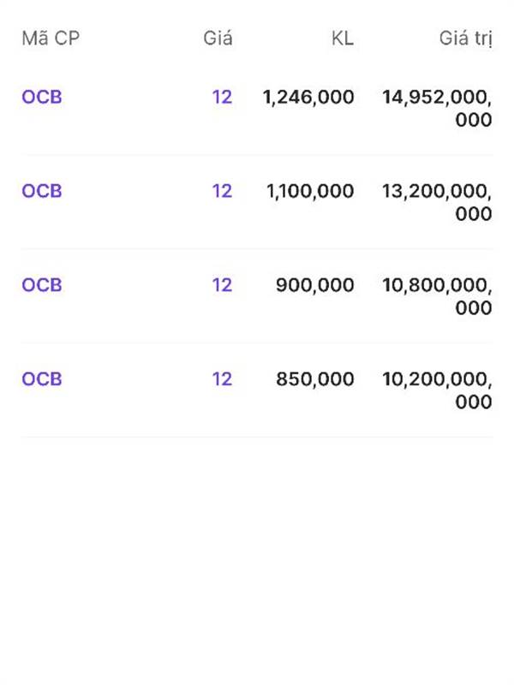The width and height of the screenshot is (514, 685).
Task: Sort by the Giá column header
Action: tap(218, 39)
